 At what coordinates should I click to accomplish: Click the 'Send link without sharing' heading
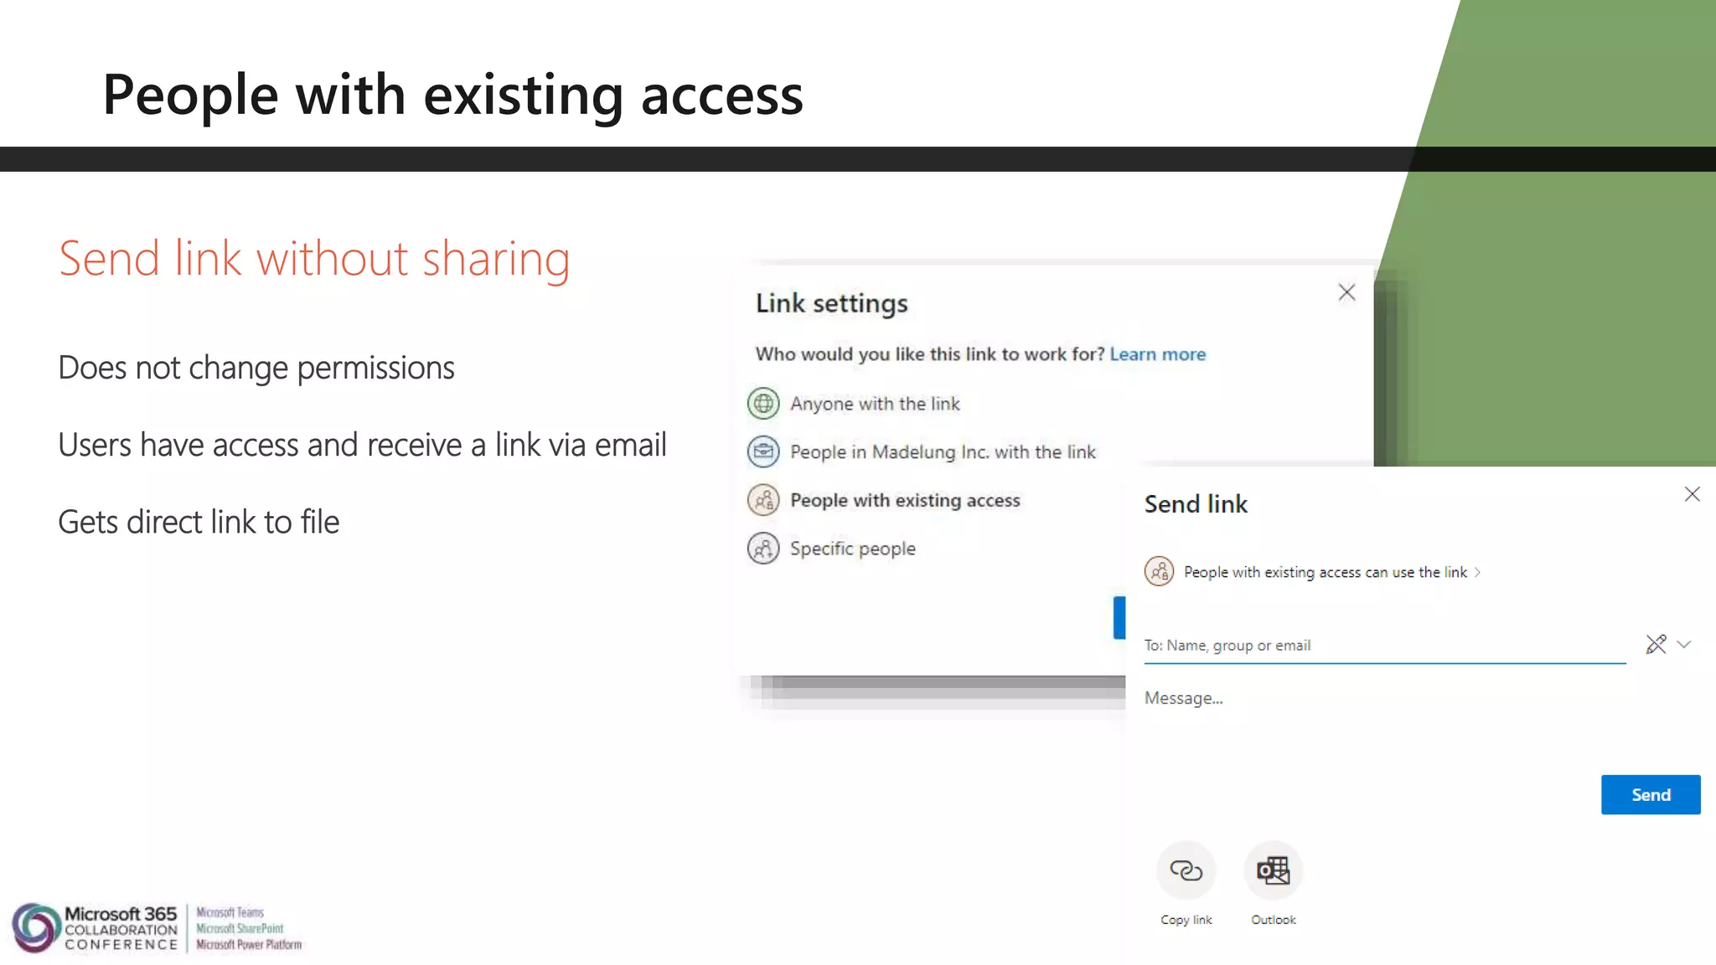(314, 258)
